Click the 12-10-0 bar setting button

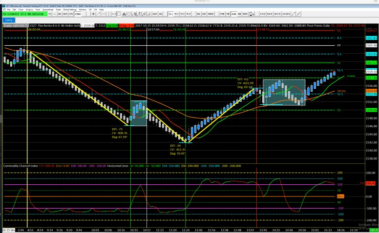coord(286,14)
